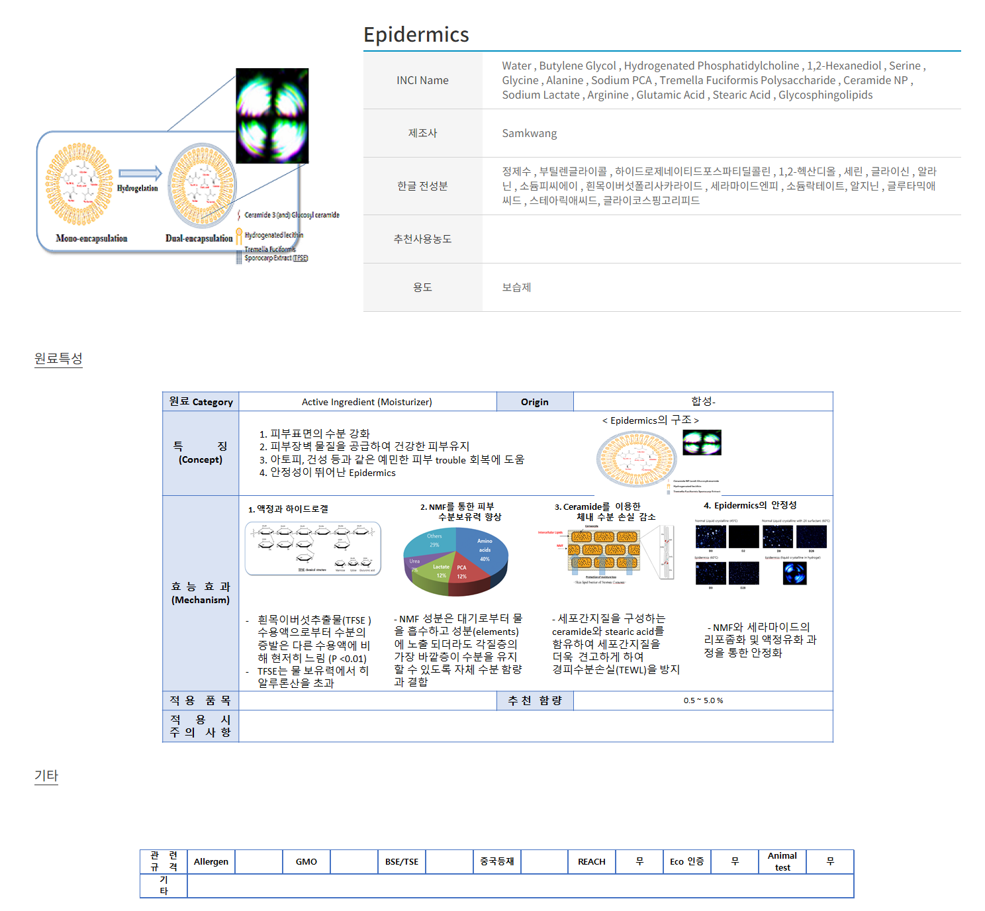The image size is (985, 911).
Task: Click the 원료특성 section heading
Action: [x=58, y=358]
